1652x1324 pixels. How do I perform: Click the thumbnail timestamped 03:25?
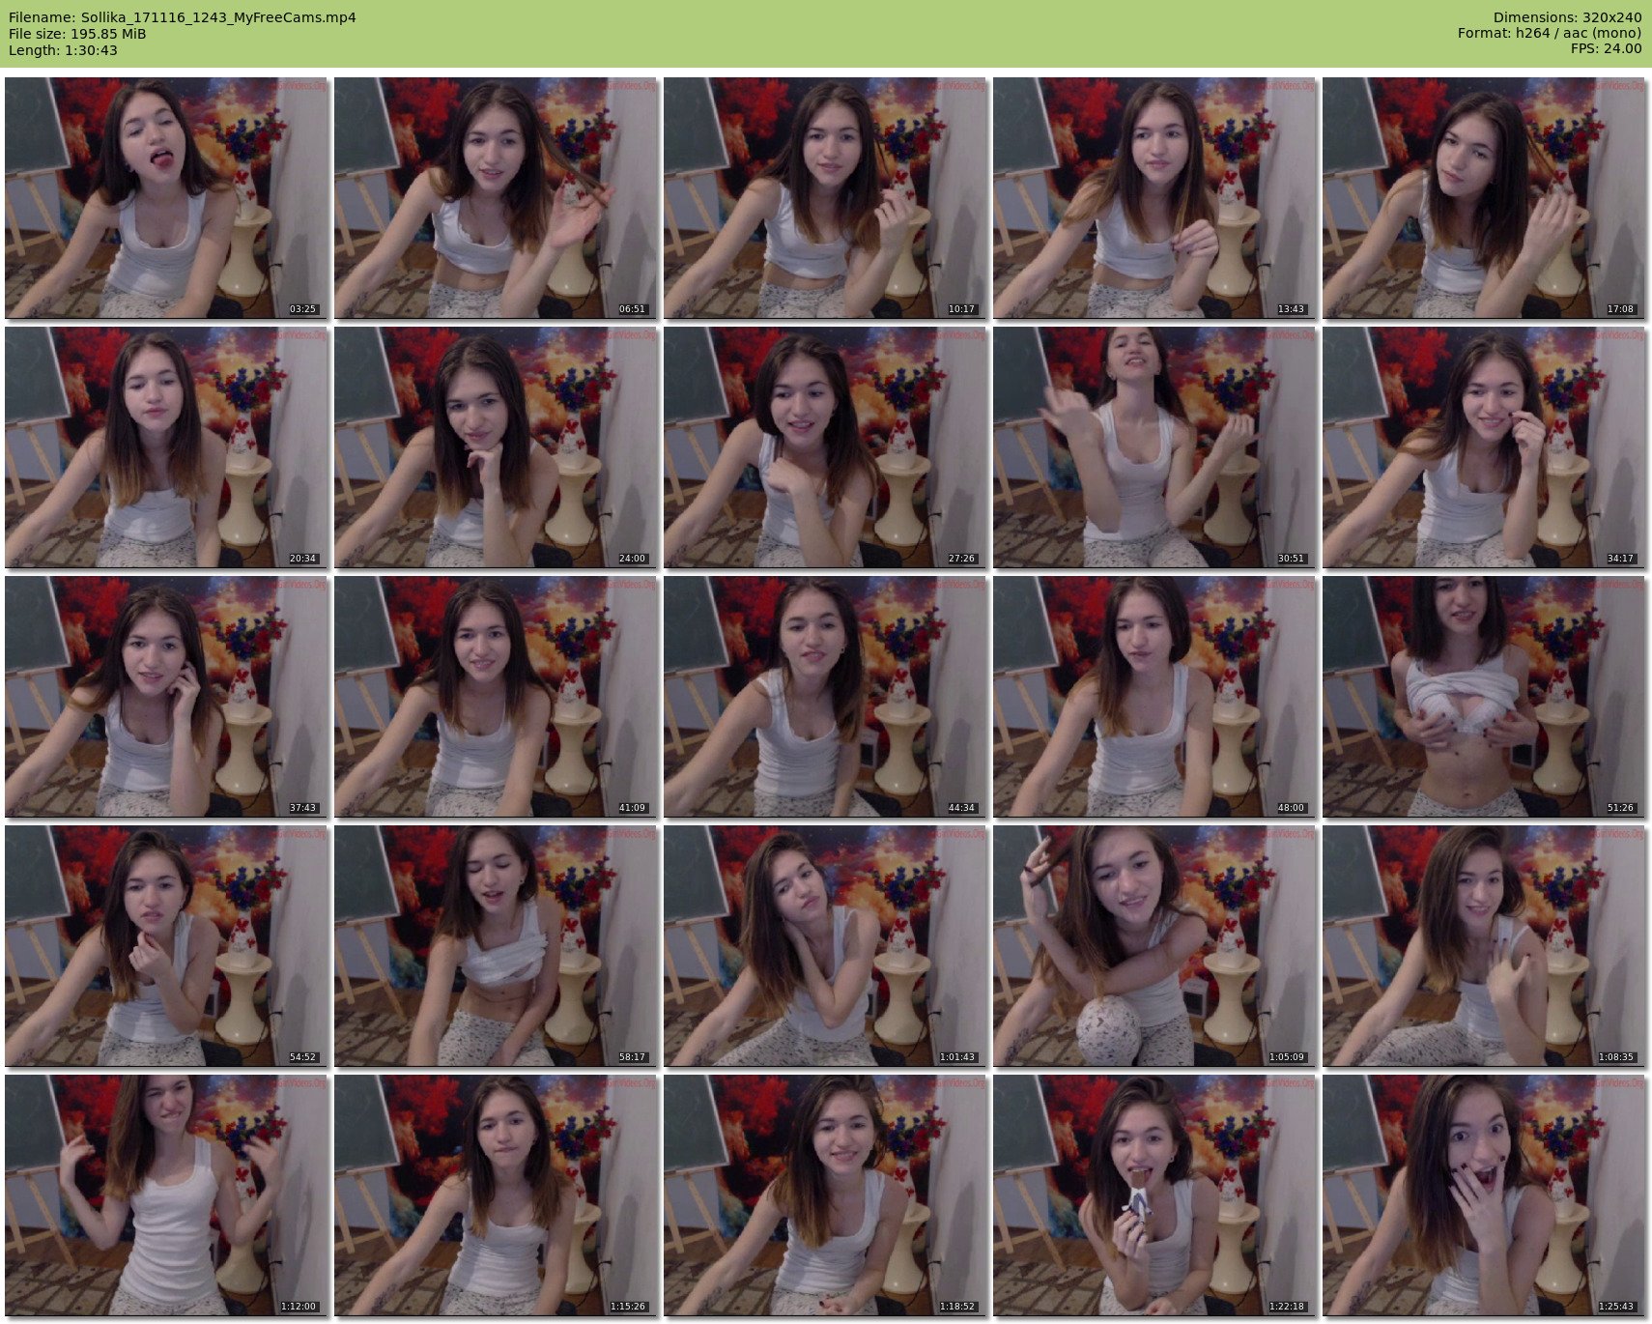[166, 198]
